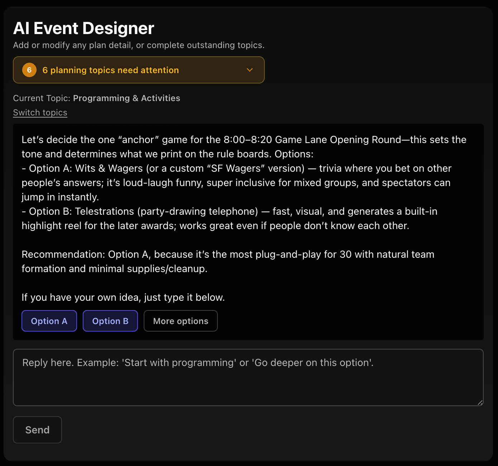Click the "More options" button
The height and width of the screenshot is (466, 498).
181,321
